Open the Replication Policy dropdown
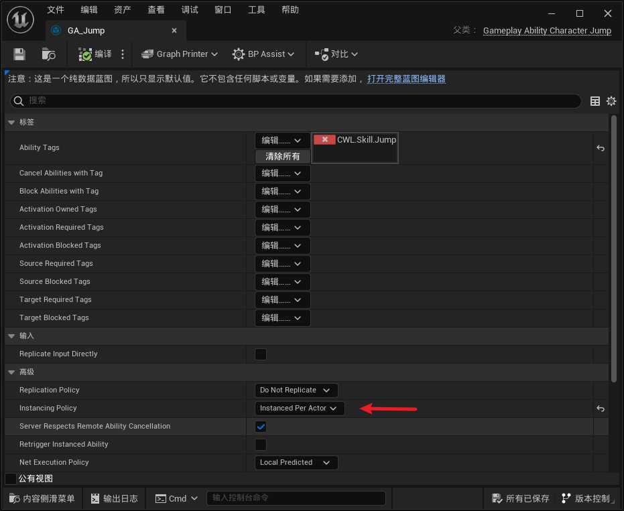Screen dimensions: 624x511 (x=296, y=390)
